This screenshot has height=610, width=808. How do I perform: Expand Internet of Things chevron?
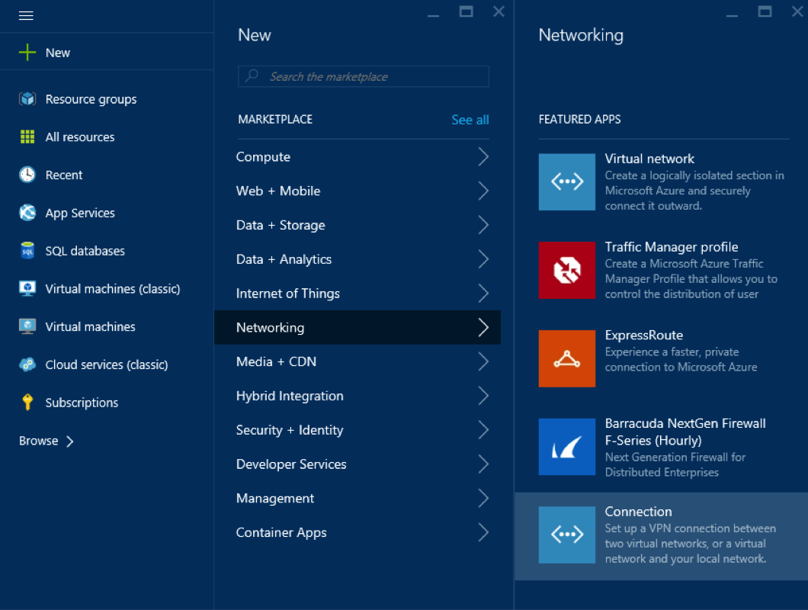(483, 293)
